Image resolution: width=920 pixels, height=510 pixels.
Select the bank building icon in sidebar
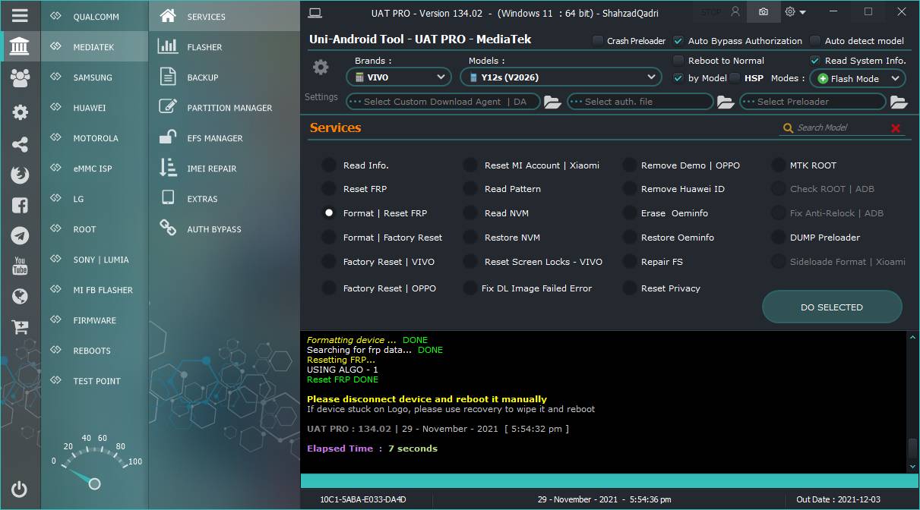click(x=20, y=47)
